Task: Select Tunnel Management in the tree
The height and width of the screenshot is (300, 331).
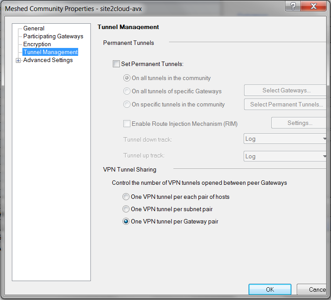Action: (50, 52)
